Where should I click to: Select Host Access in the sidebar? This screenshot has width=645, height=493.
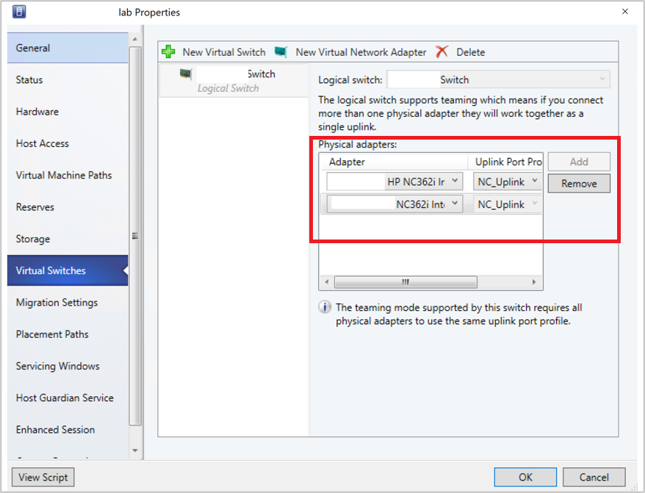click(x=68, y=143)
